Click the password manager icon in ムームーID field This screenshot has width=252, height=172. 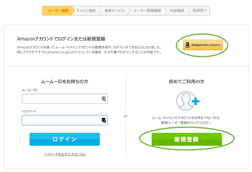[104, 99]
